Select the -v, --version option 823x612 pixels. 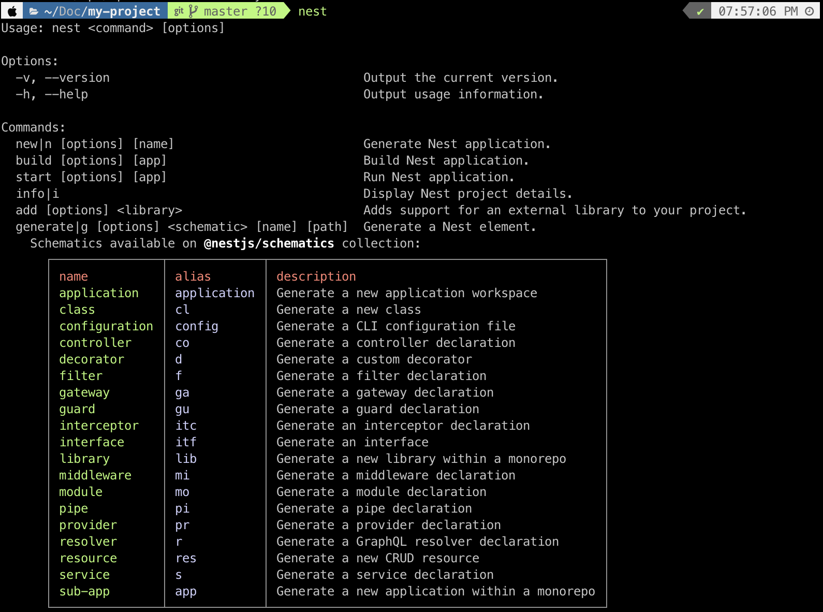pos(63,78)
